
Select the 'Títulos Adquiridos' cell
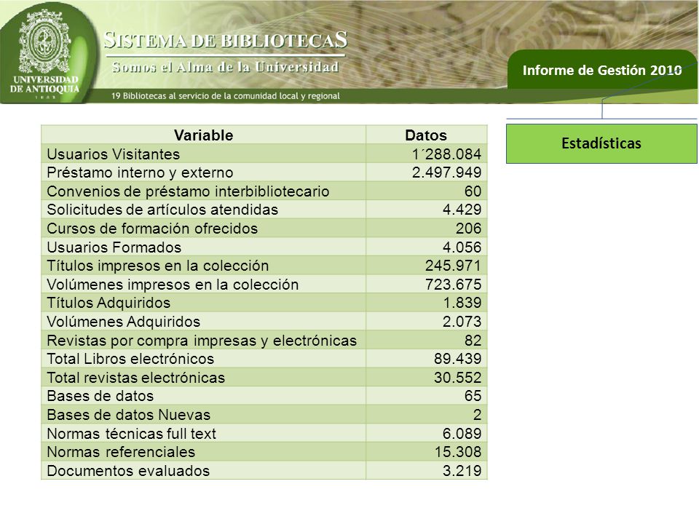(x=204, y=303)
